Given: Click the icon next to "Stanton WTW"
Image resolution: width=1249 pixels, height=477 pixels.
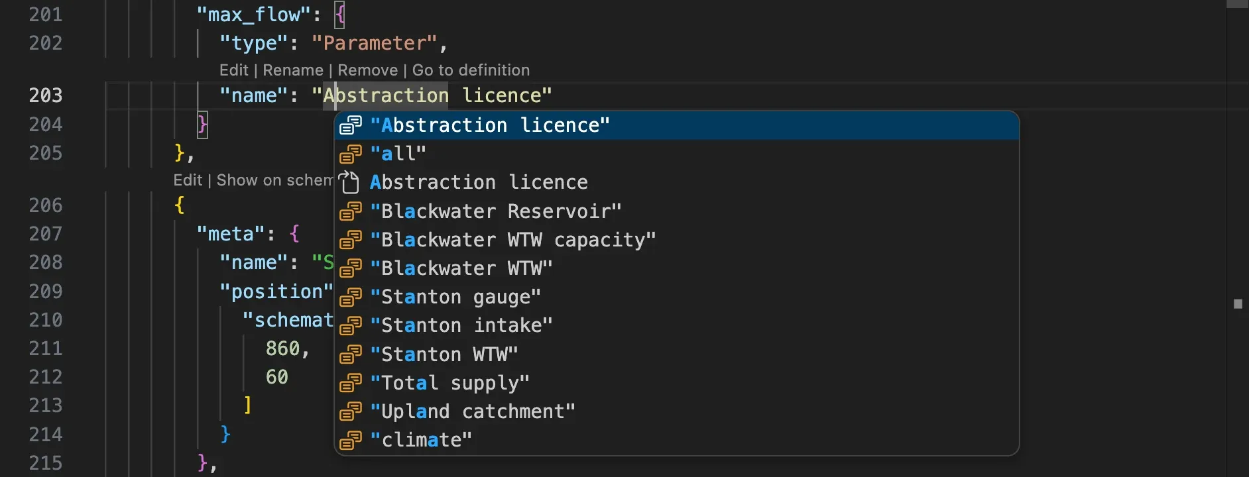Looking at the screenshot, I should pos(351,354).
